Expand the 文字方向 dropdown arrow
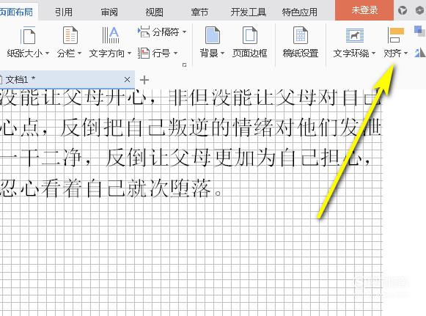 (x=129, y=53)
